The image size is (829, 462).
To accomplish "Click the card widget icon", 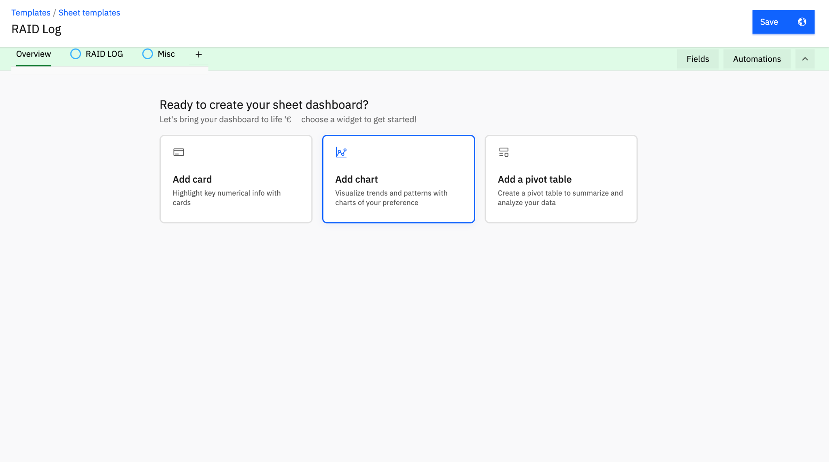I will [179, 152].
